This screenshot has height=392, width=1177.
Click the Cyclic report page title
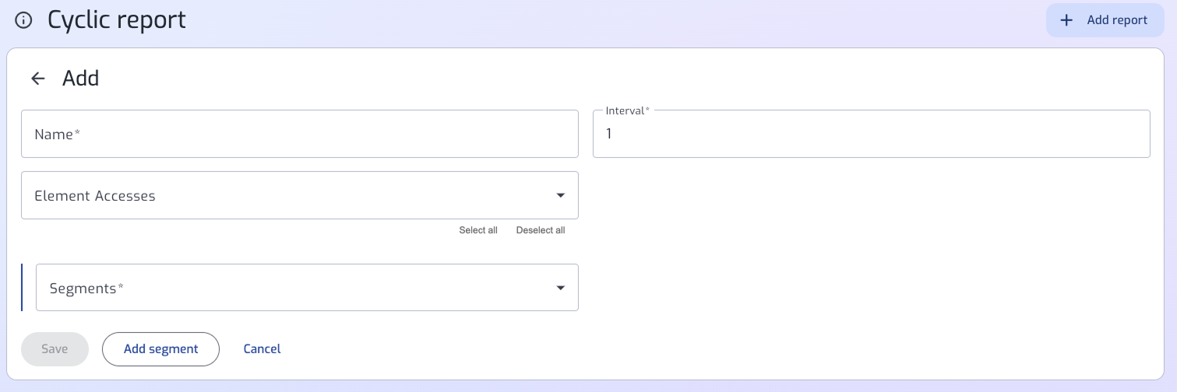pos(117,20)
